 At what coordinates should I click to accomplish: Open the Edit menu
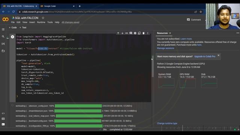(x=18, y=22)
